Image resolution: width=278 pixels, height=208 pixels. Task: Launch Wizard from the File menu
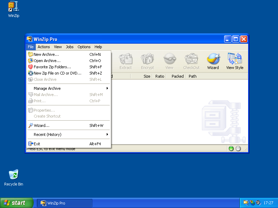(x=41, y=125)
